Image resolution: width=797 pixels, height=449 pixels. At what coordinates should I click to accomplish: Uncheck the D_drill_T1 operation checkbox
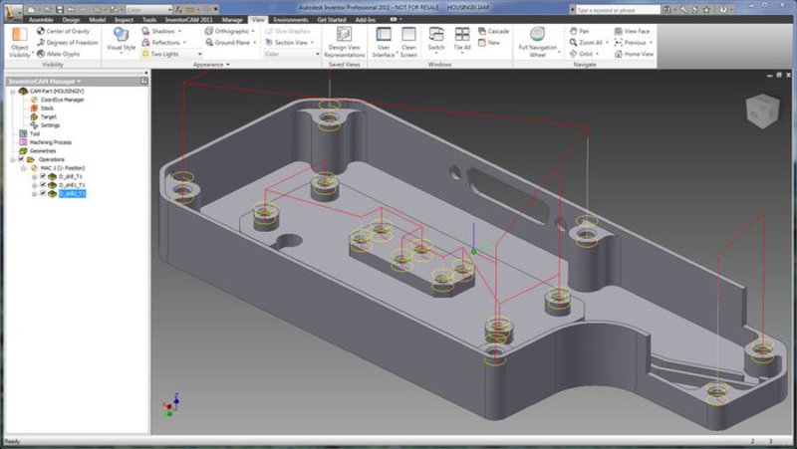click(42, 176)
